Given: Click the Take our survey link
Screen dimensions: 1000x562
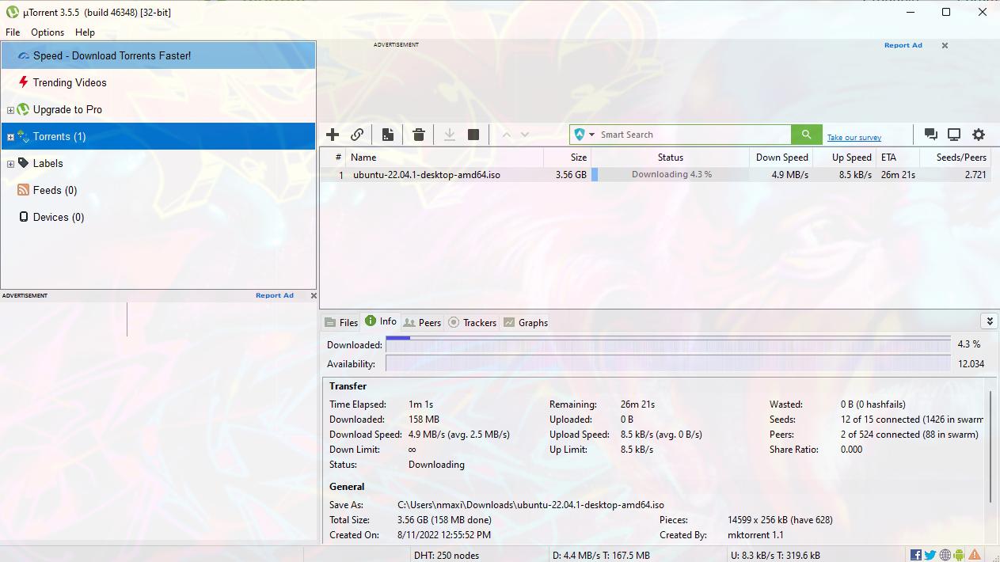Looking at the screenshot, I should (854, 136).
